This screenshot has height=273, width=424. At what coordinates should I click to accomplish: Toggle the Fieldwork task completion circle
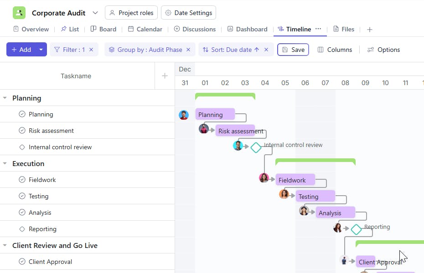[22, 180]
